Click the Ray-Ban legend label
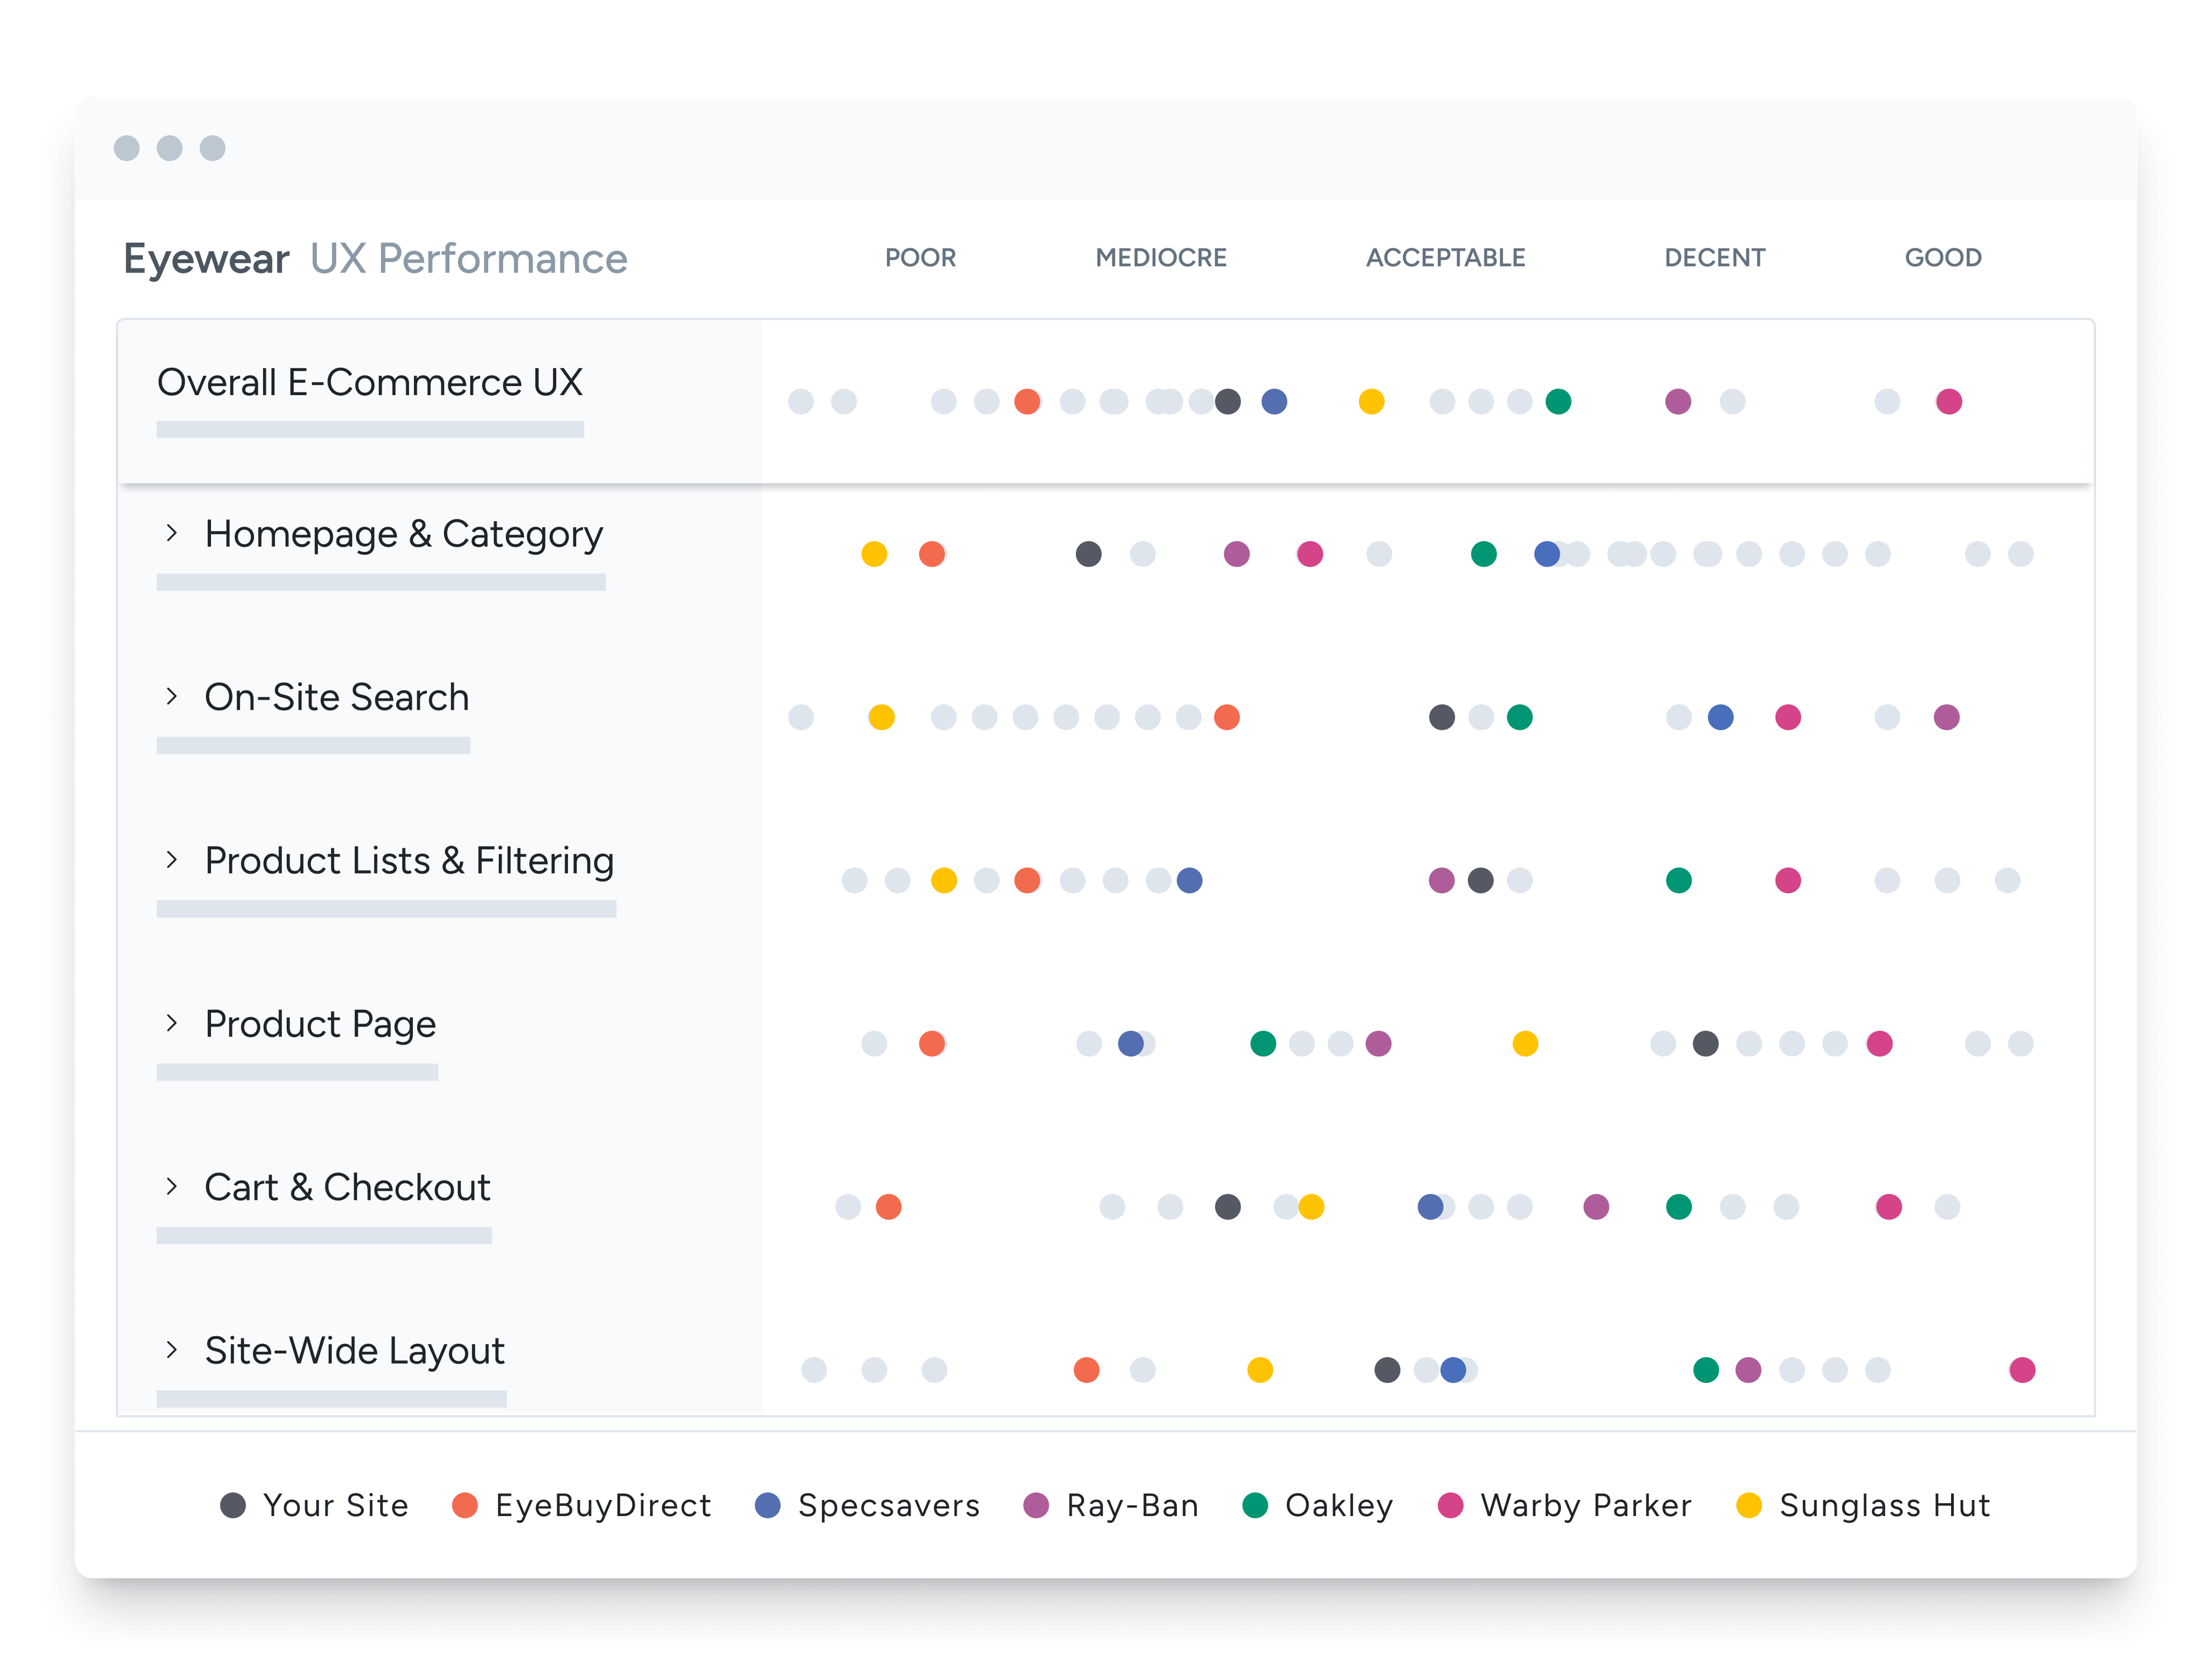The width and height of the screenshot is (2212, 1675). pyautogui.click(x=1132, y=1505)
